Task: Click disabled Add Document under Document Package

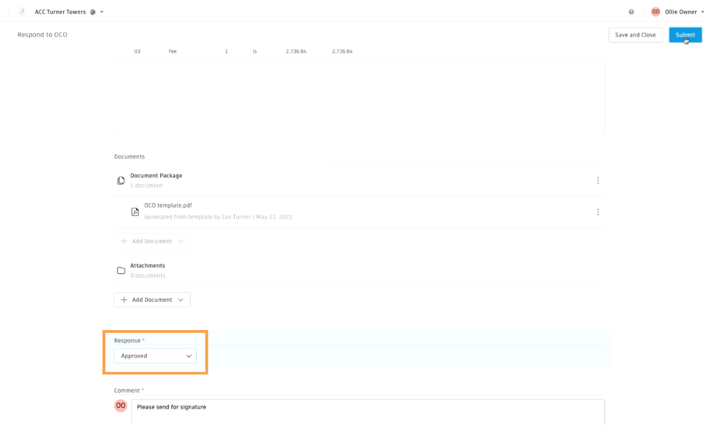Action: click(x=152, y=241)
